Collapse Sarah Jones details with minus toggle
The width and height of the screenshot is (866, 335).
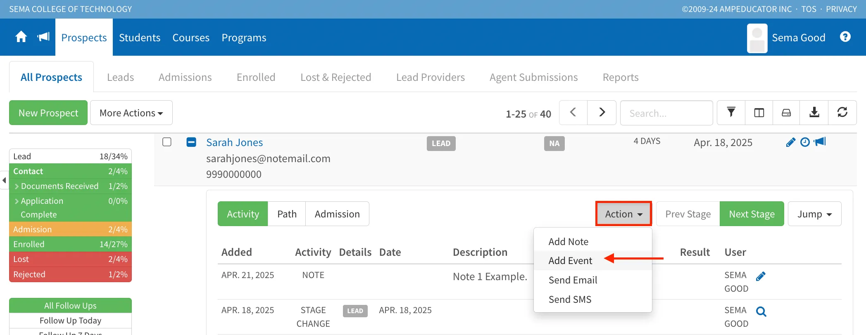pos(191,142)
